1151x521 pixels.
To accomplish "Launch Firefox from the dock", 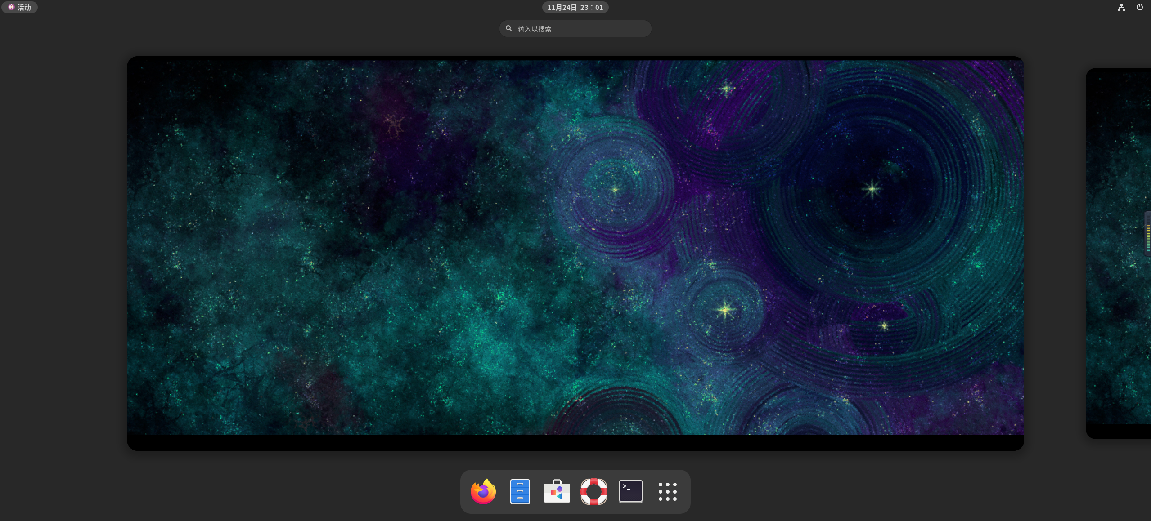I will [483, 491].
